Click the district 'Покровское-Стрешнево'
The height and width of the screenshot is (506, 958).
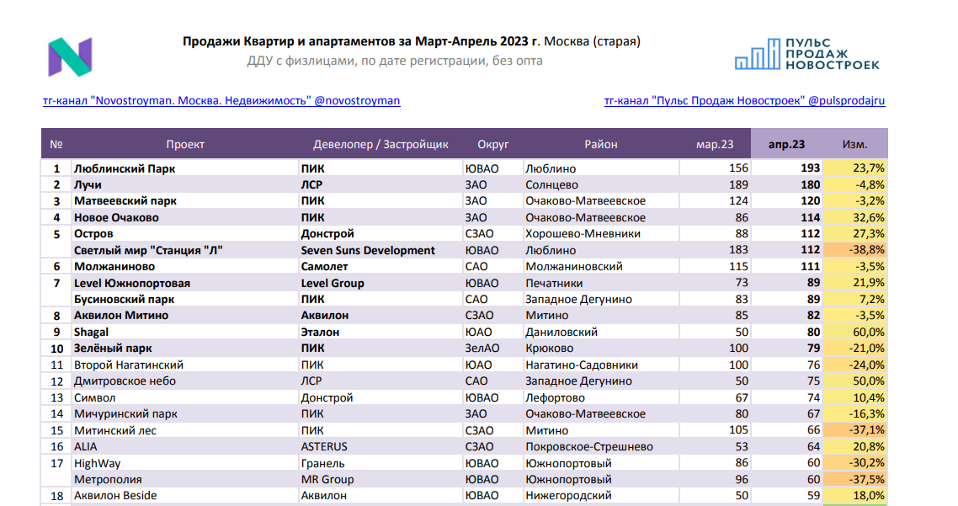(x=589, y=447)
